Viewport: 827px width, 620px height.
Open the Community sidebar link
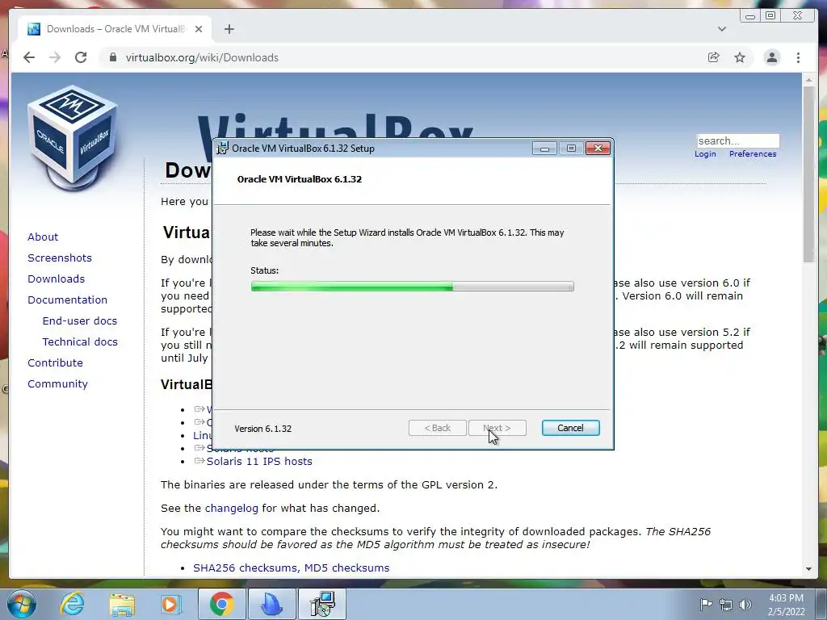(x=57, y=384)
